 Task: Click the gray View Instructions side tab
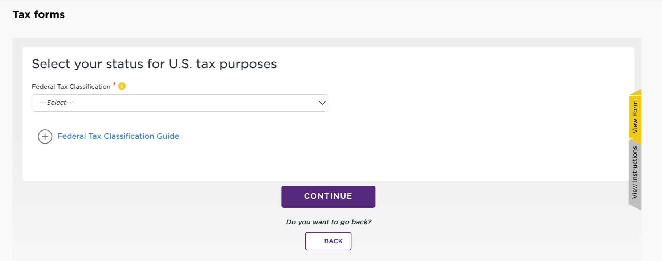coord(636,174)
